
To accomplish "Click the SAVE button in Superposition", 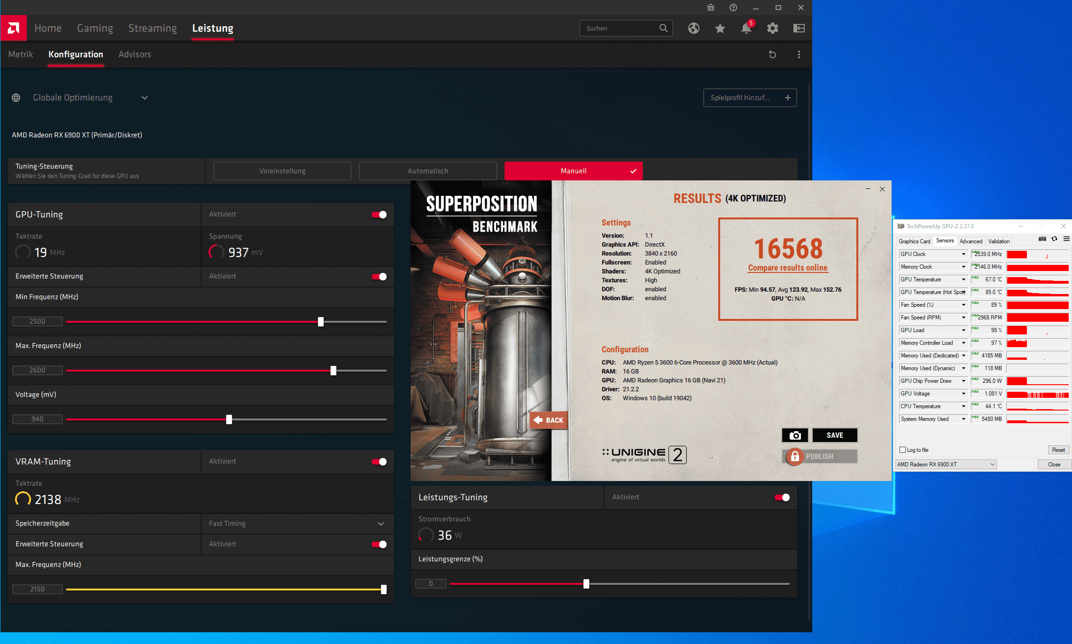I will (835, 435).
